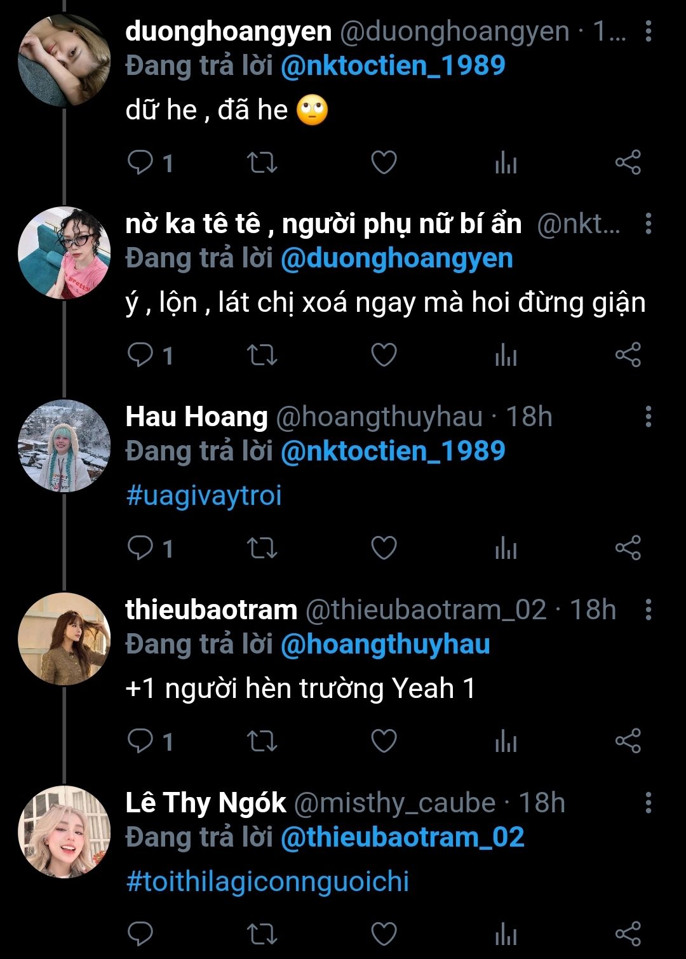Open the #toithilagiconnguoichi hashtag
The height and width of the screenshot is (959, 686).
click(x=267, y=882)
